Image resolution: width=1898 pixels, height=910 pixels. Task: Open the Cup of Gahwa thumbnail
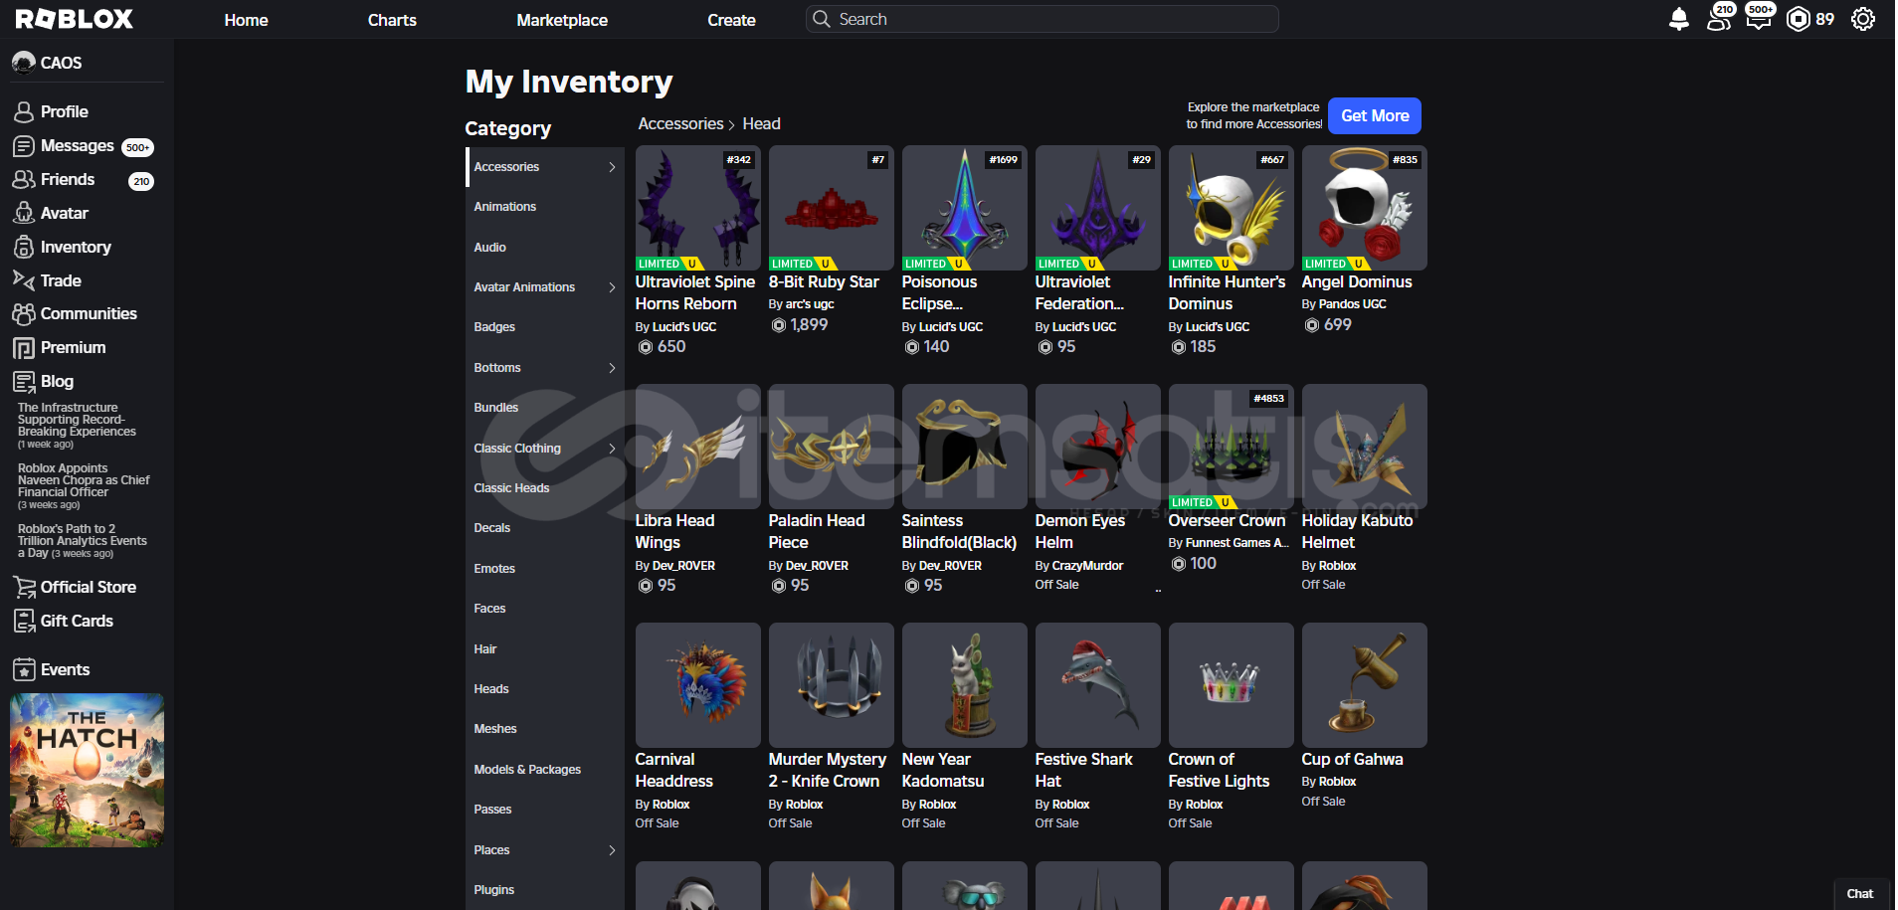pos(1365,685)
